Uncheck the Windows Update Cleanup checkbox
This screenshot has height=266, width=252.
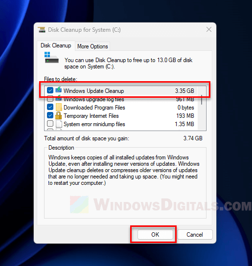[50, 90]
